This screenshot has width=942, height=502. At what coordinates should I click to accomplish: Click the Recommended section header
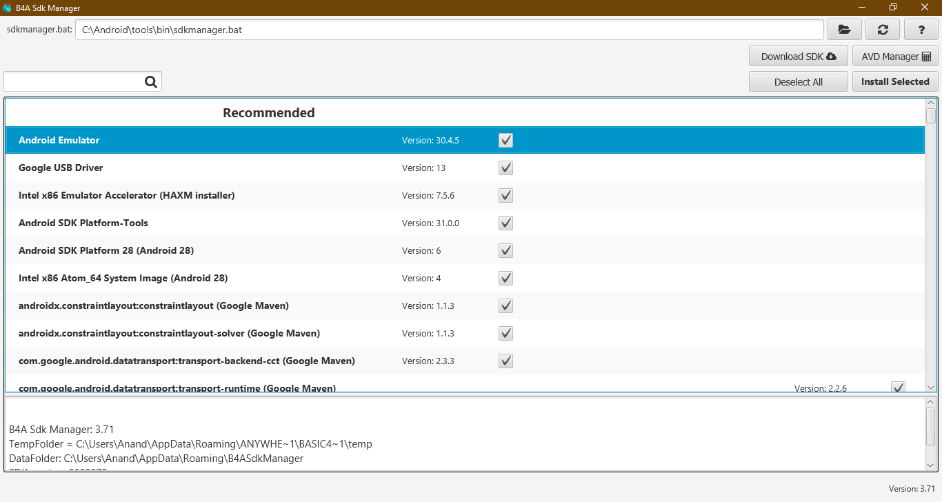coord(269,112)
